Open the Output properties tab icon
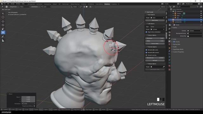The height and width of the screenshot is (114, 203). pos(169,35)
